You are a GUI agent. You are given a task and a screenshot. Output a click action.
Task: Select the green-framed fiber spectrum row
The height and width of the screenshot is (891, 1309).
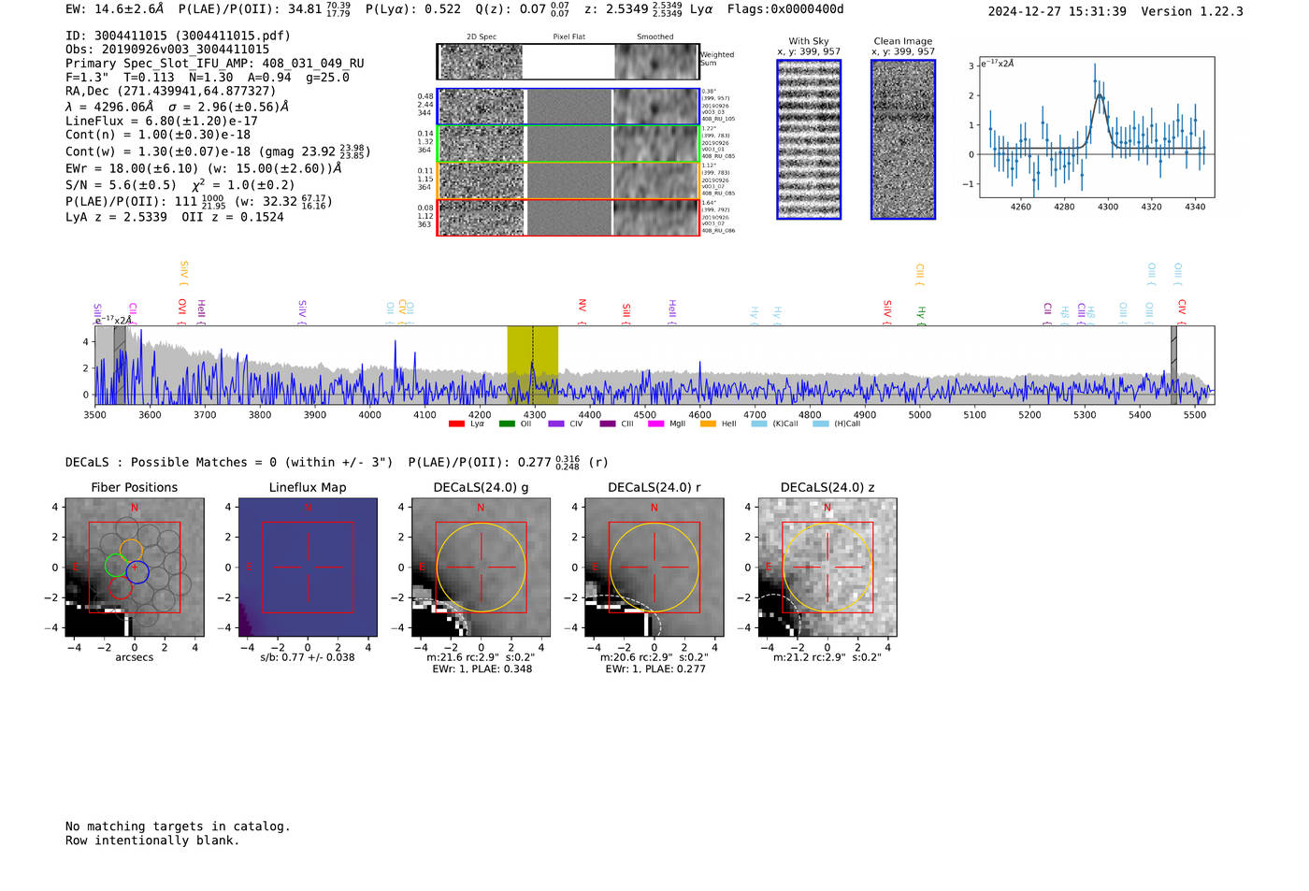coord(568,144)
